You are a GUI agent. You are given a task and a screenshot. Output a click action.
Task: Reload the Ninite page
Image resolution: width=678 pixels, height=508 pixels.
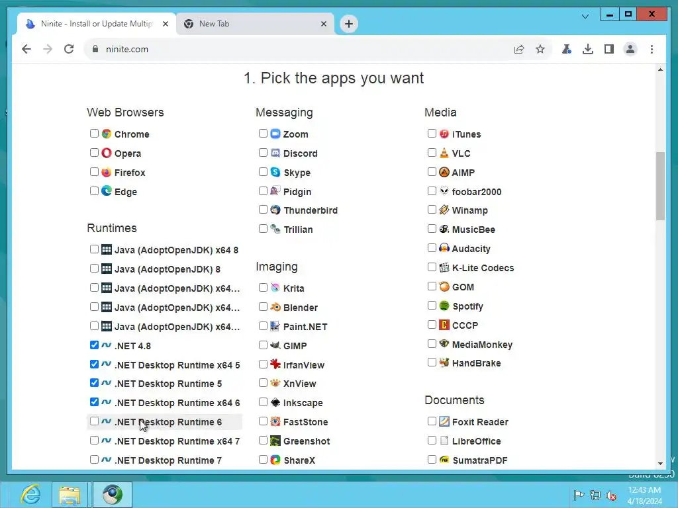(x=69, y=49)
